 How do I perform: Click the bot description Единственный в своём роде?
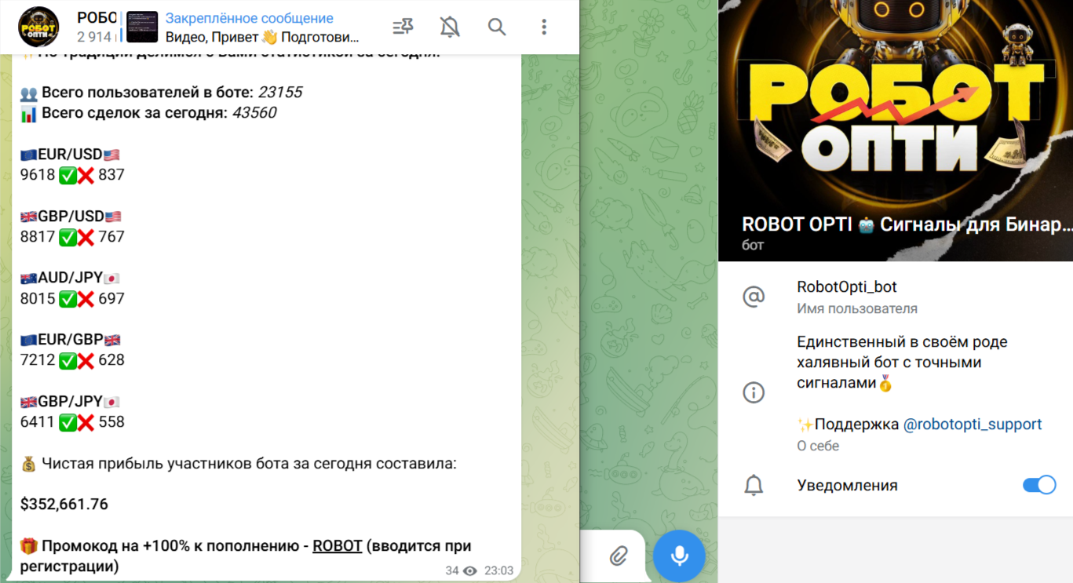pyautogui.click(x=902, y=363)
